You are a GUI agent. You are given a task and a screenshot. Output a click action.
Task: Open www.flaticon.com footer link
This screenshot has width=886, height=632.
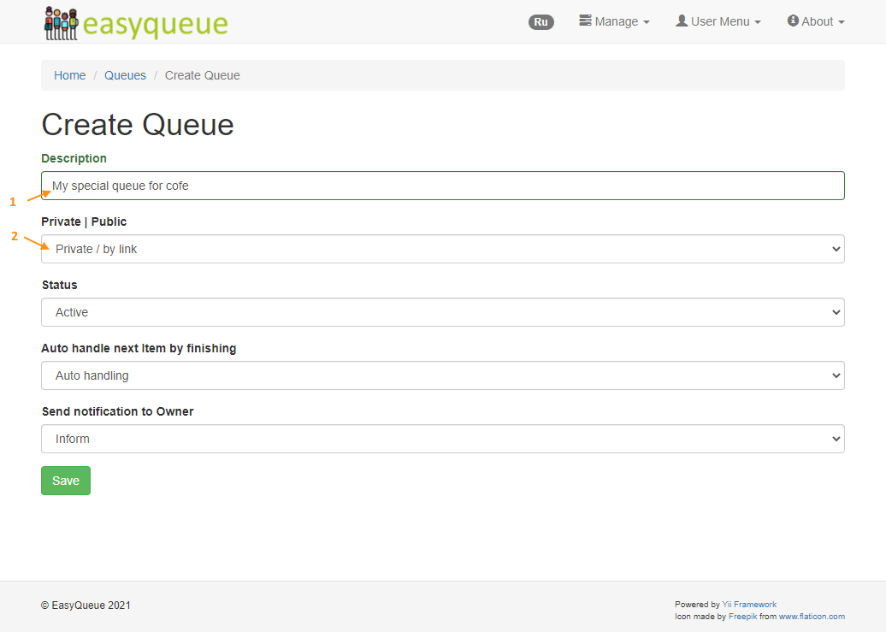click(x=811, y=617)
